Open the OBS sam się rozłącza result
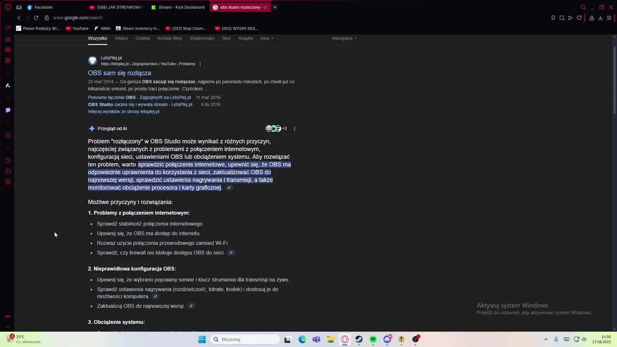 120,73
